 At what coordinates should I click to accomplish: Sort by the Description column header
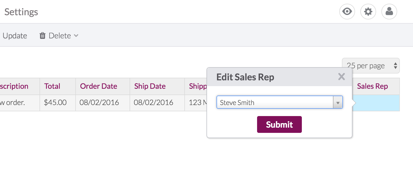[x=14, y=86]
